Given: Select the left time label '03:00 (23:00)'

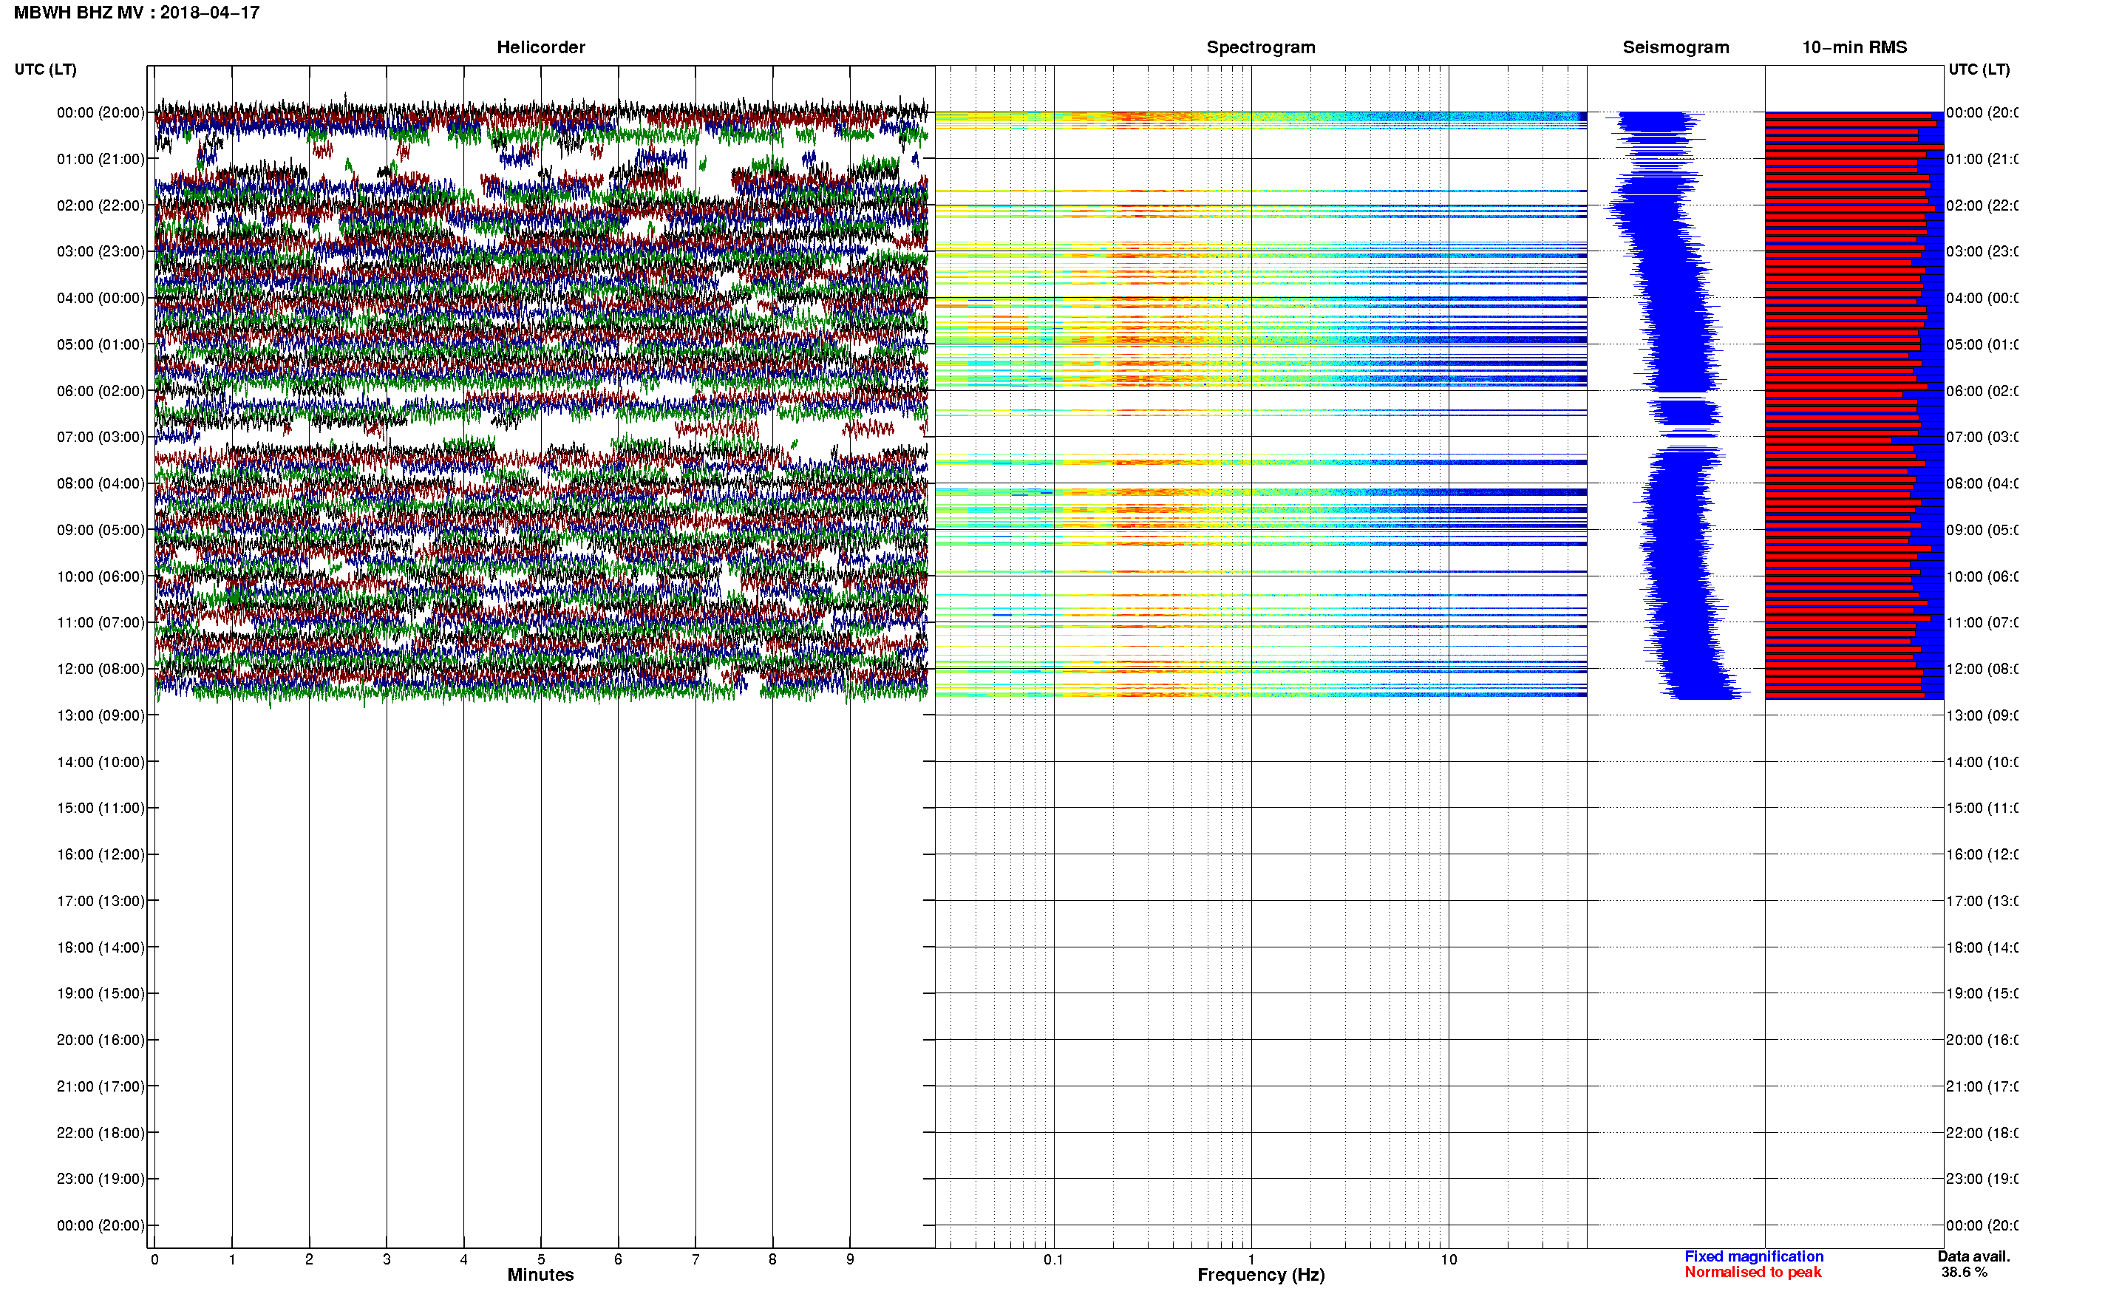Looking at the screenshot, I should [x=101, y=252].
